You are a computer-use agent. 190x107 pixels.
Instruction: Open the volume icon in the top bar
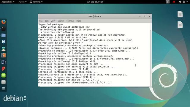(x=180, y=2)
